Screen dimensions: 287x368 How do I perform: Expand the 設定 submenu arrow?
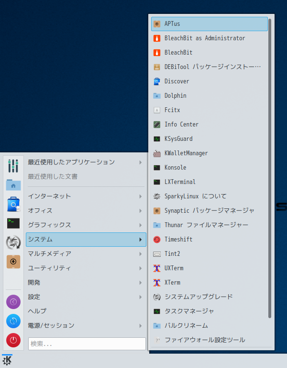pos(140,297)
